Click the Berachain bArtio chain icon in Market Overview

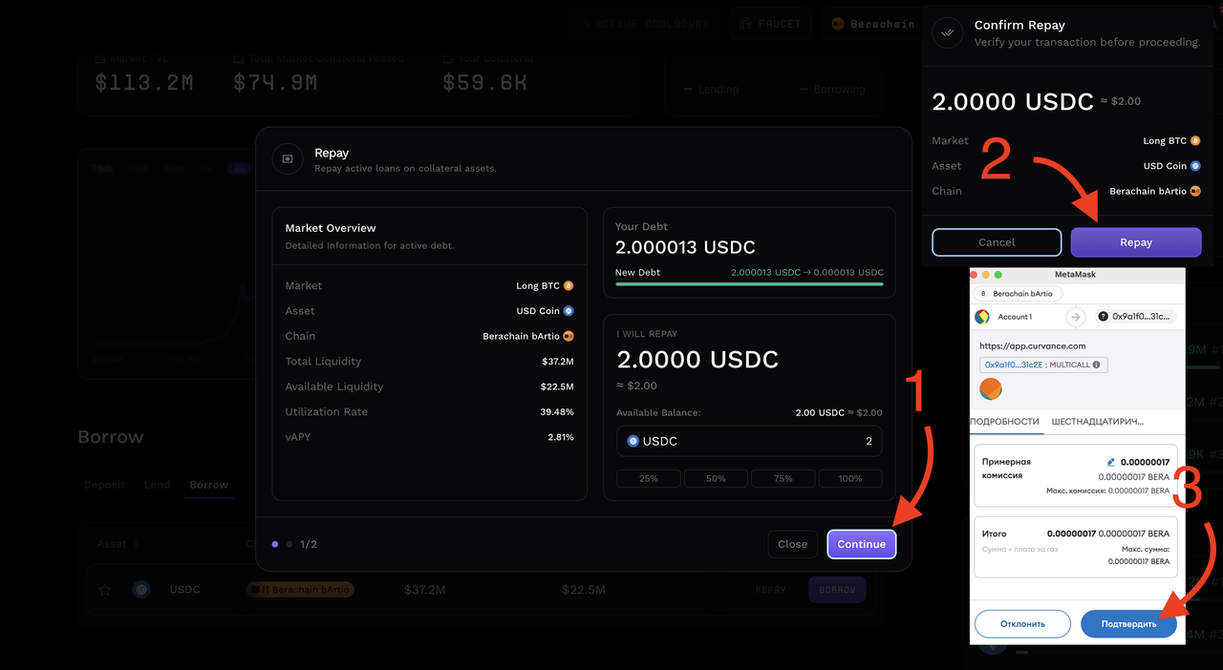click(x=569, y=336)
